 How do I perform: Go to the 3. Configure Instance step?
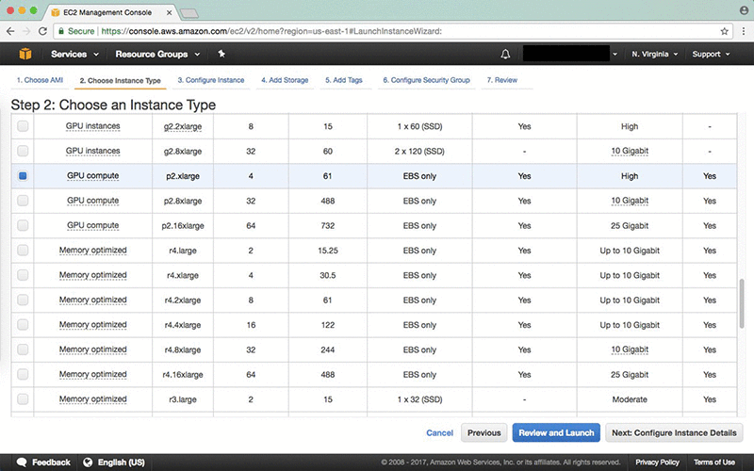click(x=211, y=80)
